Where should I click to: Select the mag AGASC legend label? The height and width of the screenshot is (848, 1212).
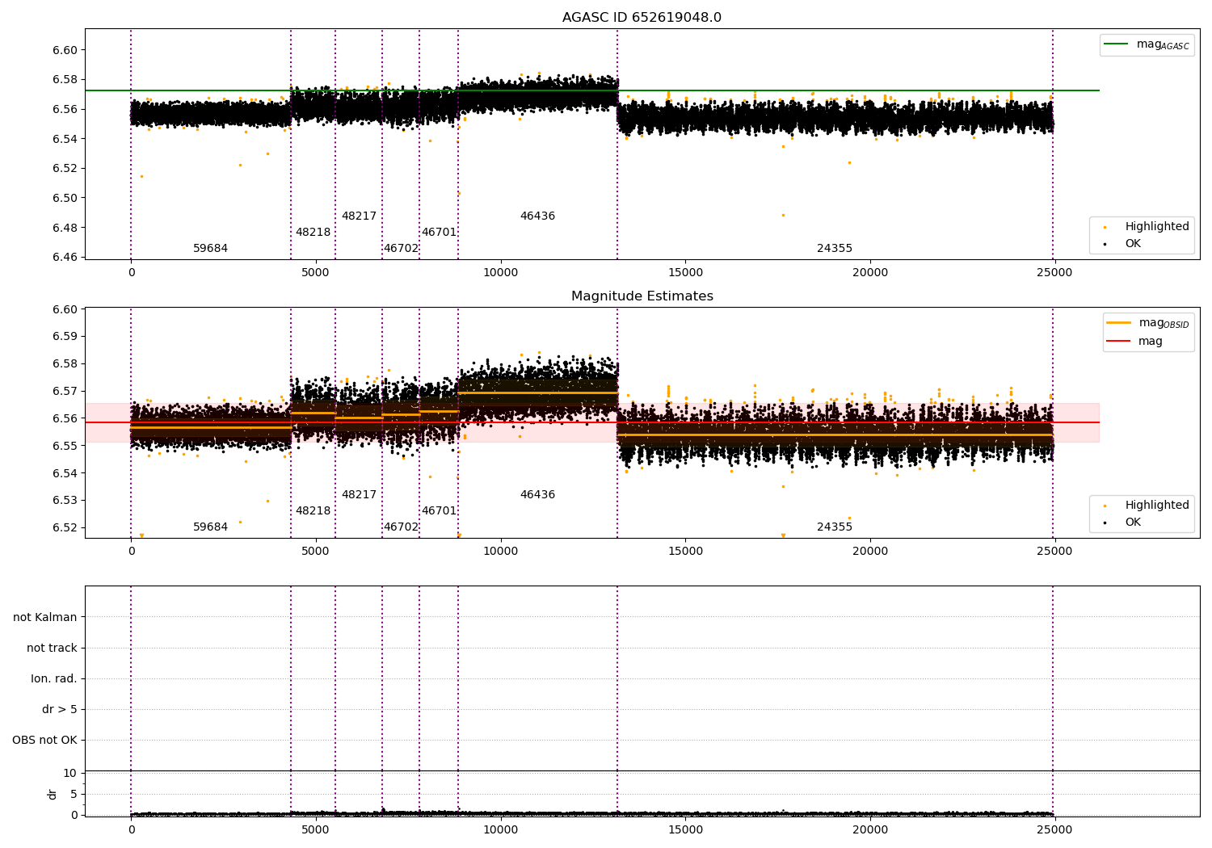[x=1163, y=44]
